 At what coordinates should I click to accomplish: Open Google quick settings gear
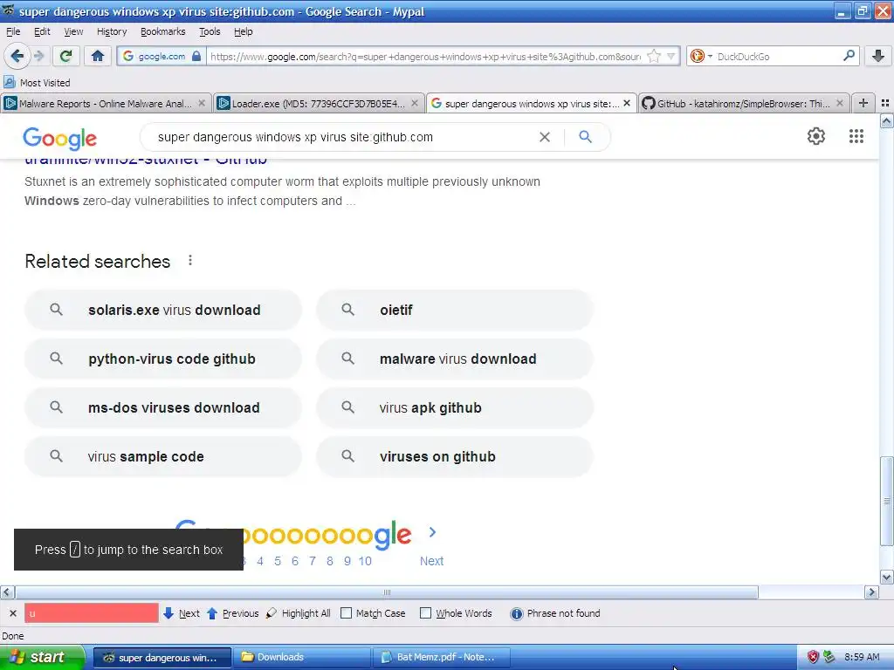[816, 136]
